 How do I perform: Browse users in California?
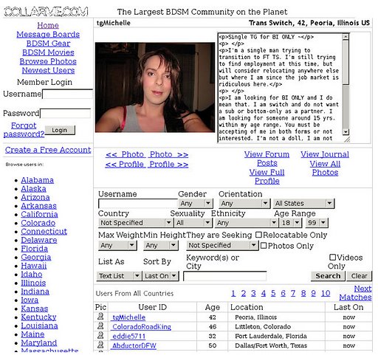click(39, 214)
